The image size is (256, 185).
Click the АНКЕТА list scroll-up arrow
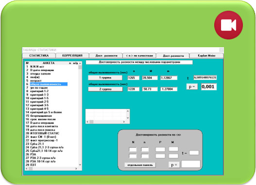pos(80,63)
